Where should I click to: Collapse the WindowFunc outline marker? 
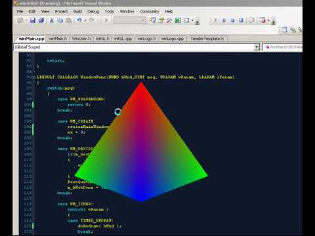tap(34, 77)
